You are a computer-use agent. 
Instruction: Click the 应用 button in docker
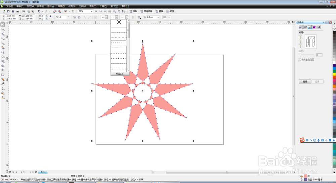coord(318,81)
